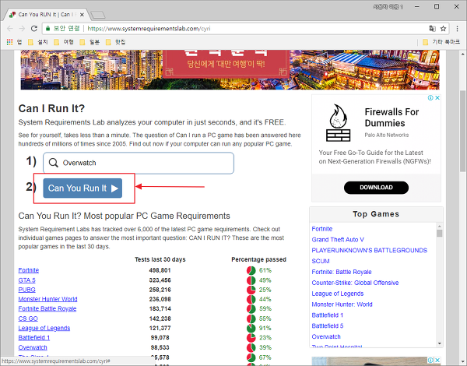Click the 25% passed value for PUBG
Screen dimensions: 467x366
point(265,290)
